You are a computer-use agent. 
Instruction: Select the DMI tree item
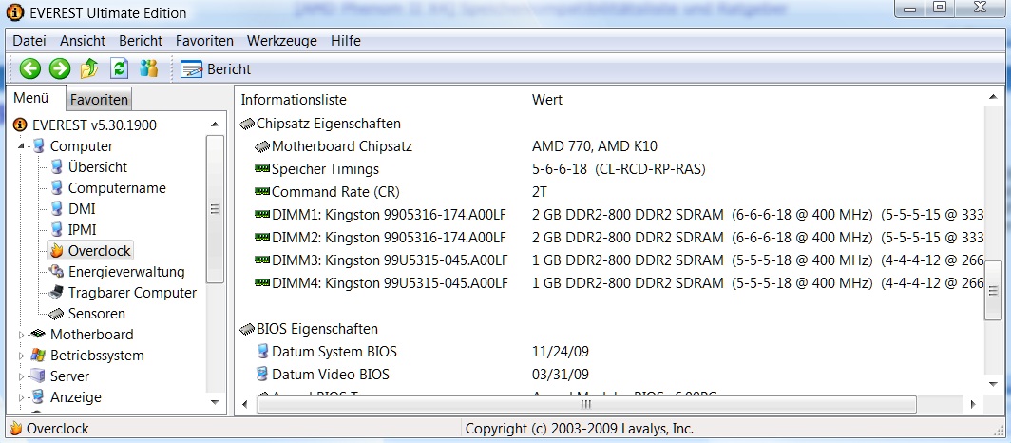82,209
